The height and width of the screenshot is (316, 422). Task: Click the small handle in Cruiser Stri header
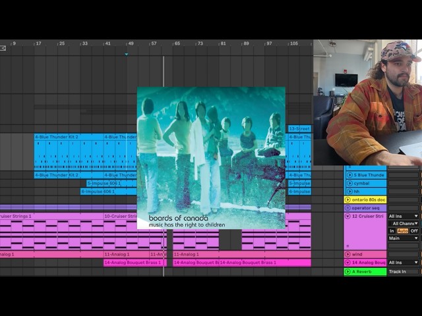347,246
